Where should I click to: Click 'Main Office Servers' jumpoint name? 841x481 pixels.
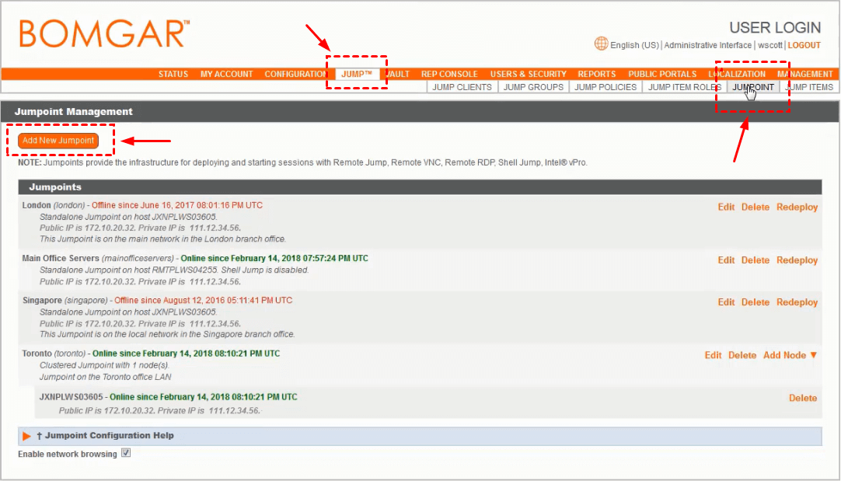(x=61, y=259)
